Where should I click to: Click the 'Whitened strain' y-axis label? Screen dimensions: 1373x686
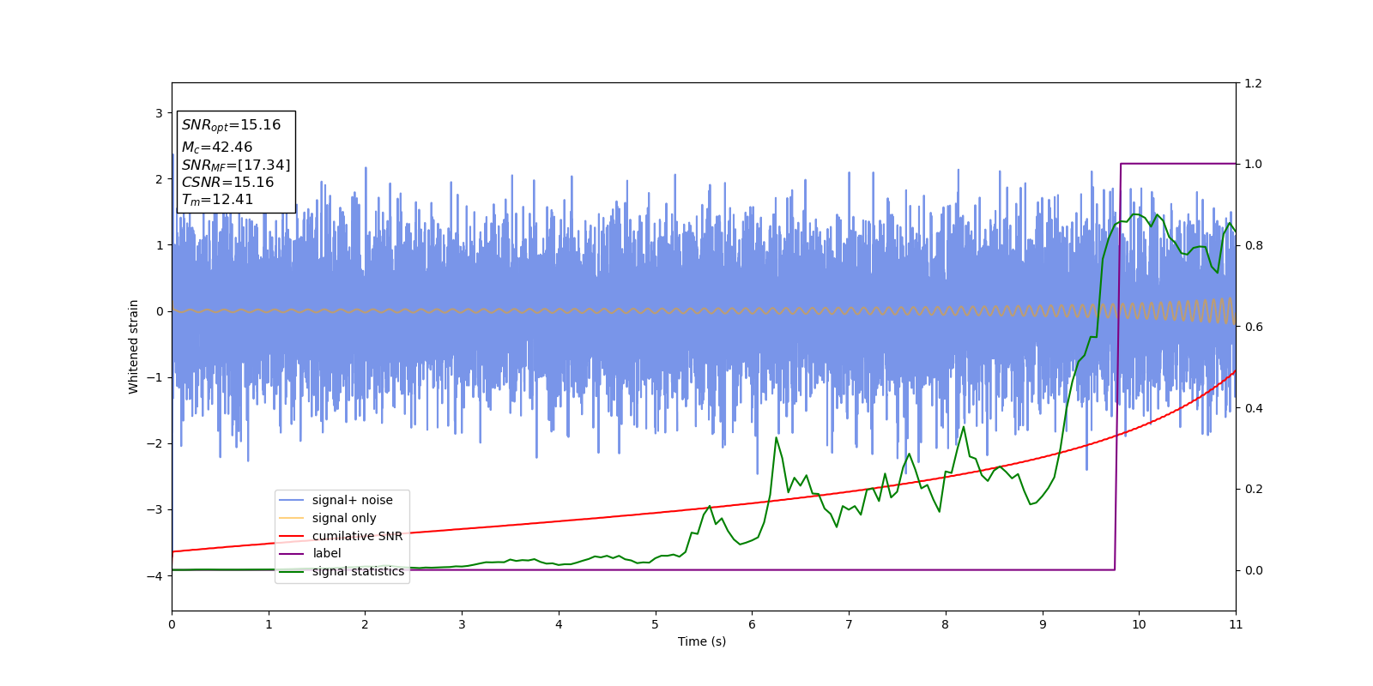click(134, 346)
